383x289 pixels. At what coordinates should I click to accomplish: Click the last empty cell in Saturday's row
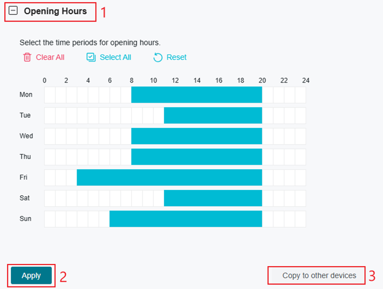point(301,198)
